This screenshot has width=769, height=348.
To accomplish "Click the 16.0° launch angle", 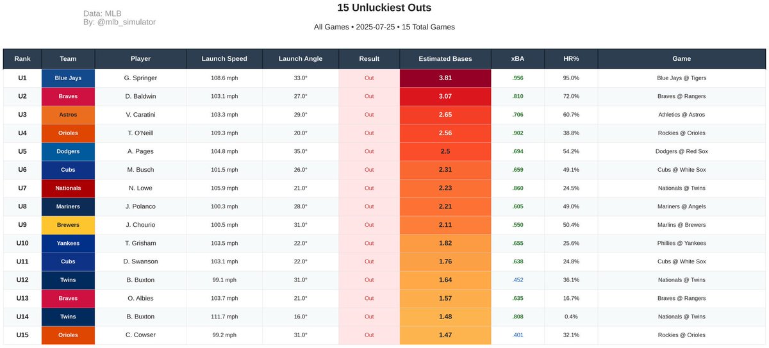I will (301, 317).
